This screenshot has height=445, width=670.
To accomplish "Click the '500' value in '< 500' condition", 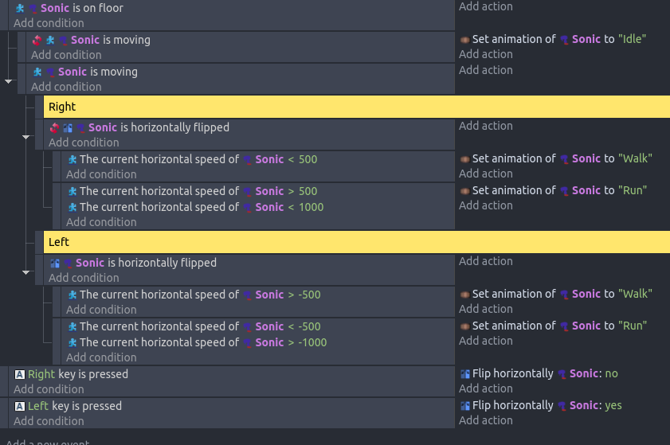I will point(308,159).
